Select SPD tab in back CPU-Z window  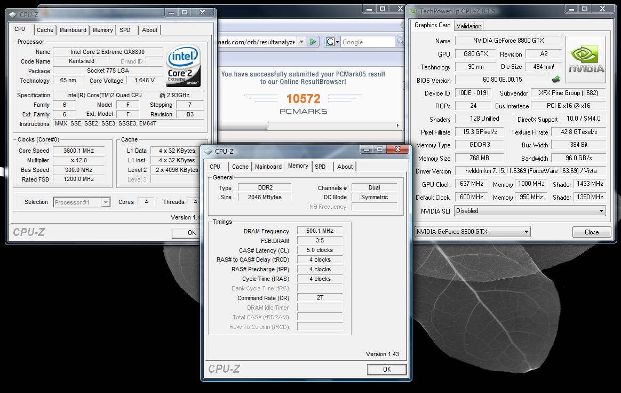[x=125, y=30]
